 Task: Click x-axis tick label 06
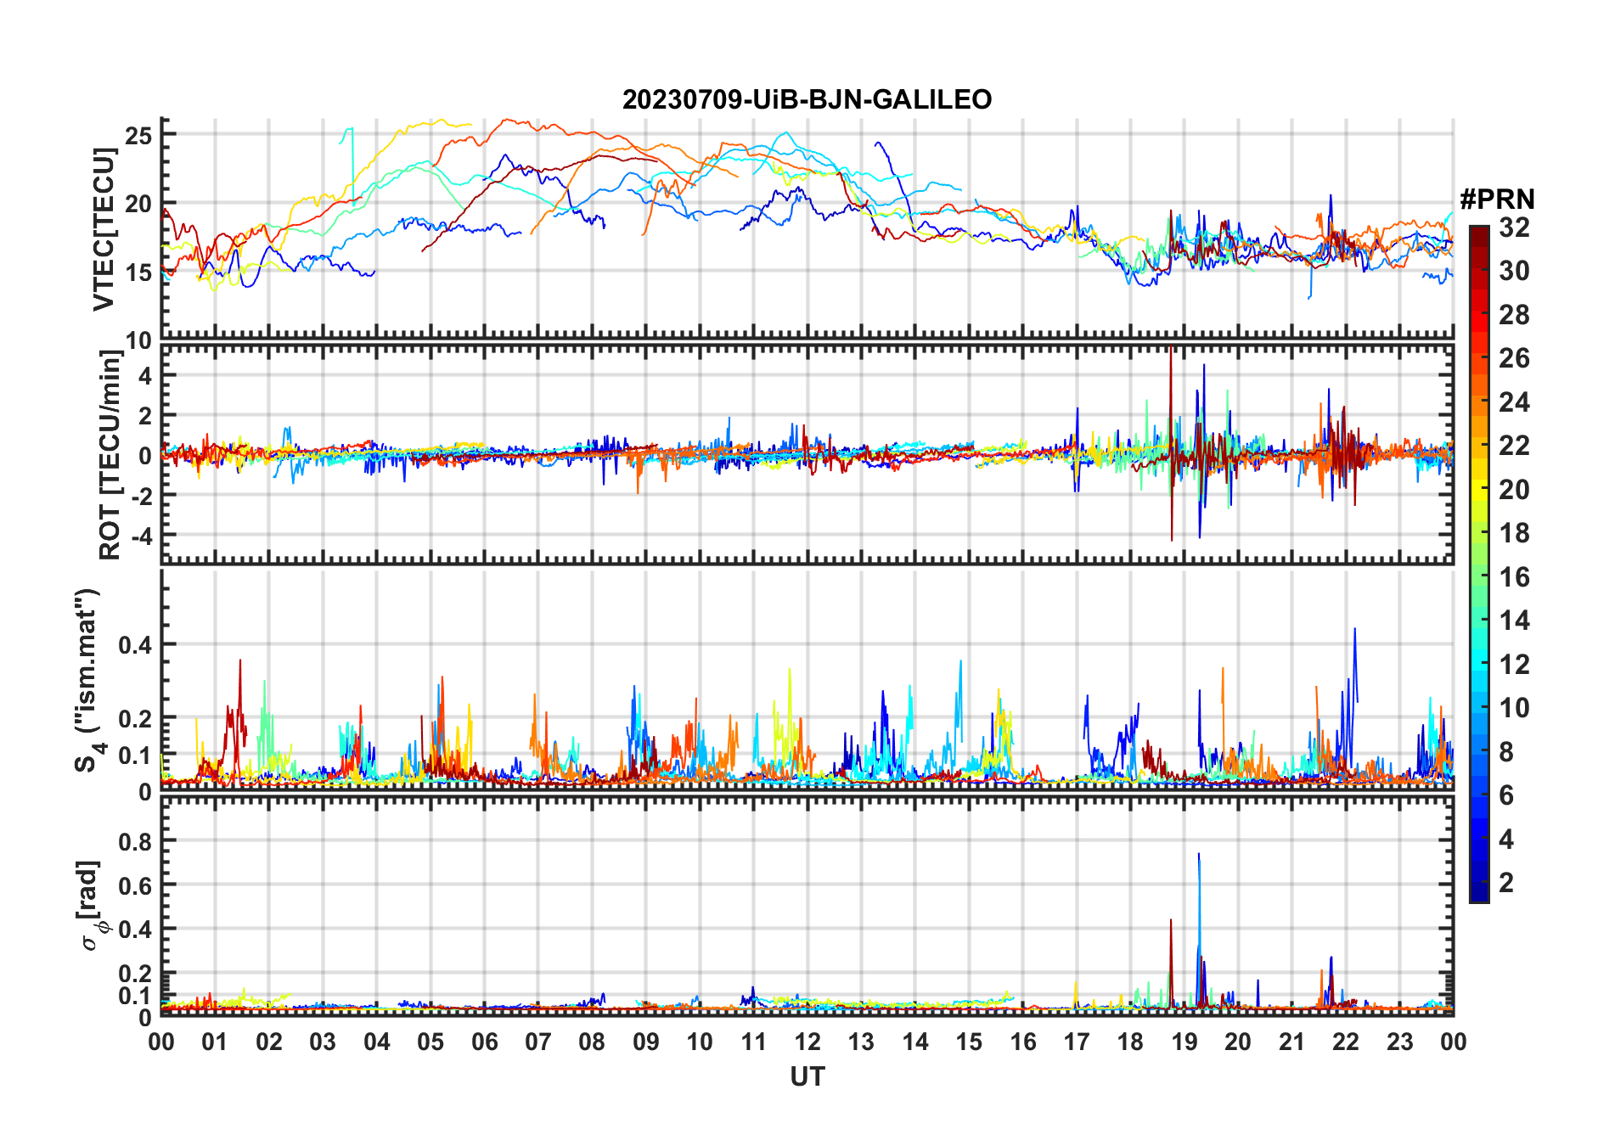click(484, 1042)
